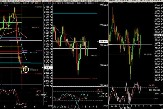Screen dimensions: 163x109
Task: Click the red curved-arrow toolbar icon
Action: click(41, 1)
